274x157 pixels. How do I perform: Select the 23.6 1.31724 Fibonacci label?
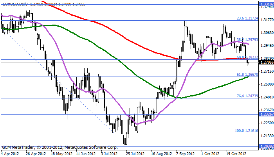[x=247, y=18]
